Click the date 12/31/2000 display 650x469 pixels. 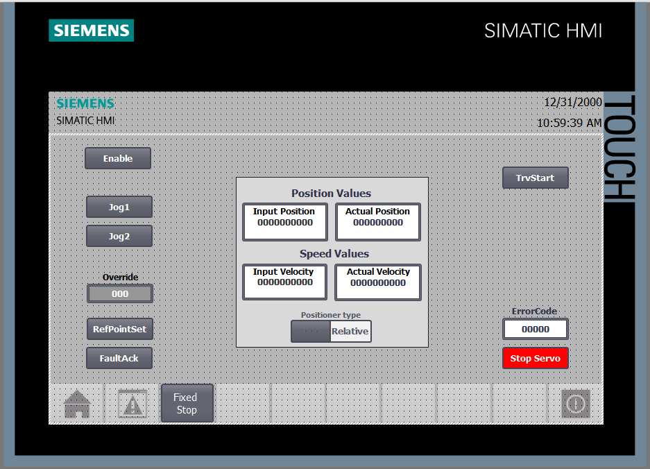pyautogui.click(x=573, y=103)
